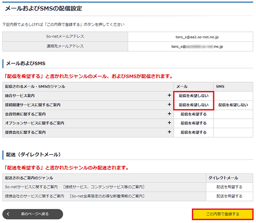
Task: Expand the 提携会社に関するご案内 plus icon
Action: tap(169, 133)
